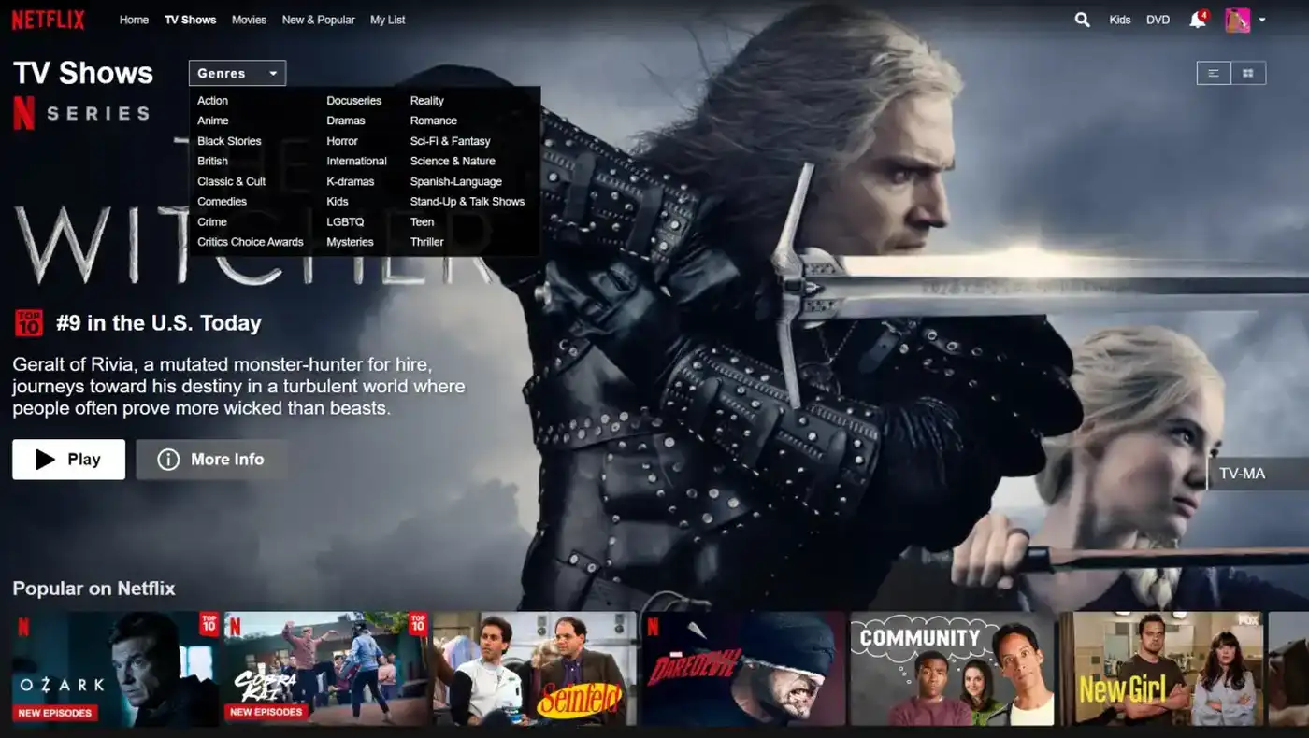Switch to list view layout

tap(1214, 73)
